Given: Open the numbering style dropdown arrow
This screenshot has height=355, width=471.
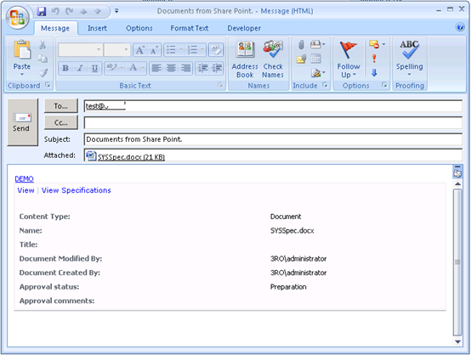Looking at the screenshot, I should pyautogui.click(x=202, y=50).
